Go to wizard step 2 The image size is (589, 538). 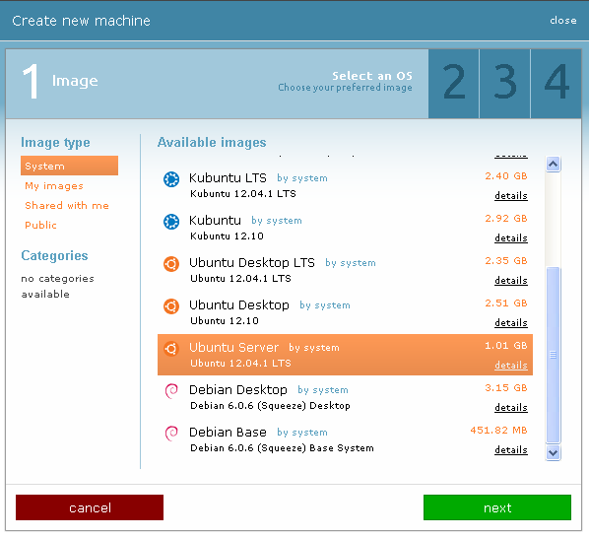click(454, 84)
